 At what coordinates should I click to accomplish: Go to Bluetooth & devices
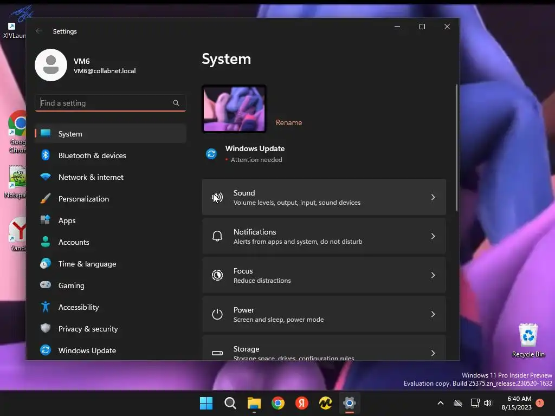click(x=111, y=155)
